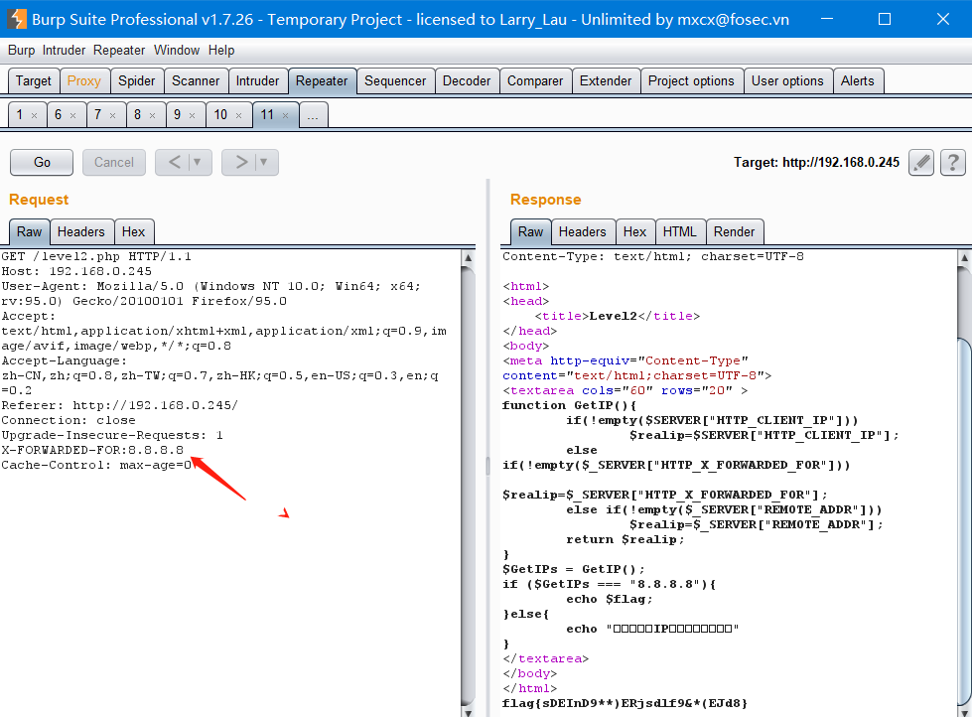This screenshot has width=972, height=717.
Task: Click request pane scroll down arrow
Action: (x=469, y=712)
